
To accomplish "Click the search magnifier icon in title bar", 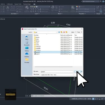I will pyautogui.click(x=101, y=1).
